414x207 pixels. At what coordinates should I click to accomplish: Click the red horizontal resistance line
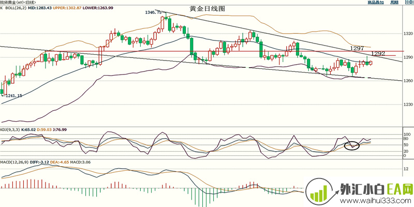coord(207,52)
